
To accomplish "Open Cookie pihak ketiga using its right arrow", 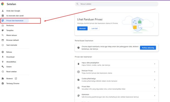I will (x=155, y=80).
